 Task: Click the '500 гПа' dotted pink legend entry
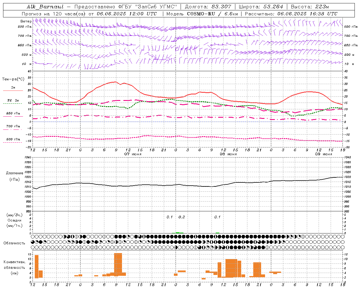13,139
